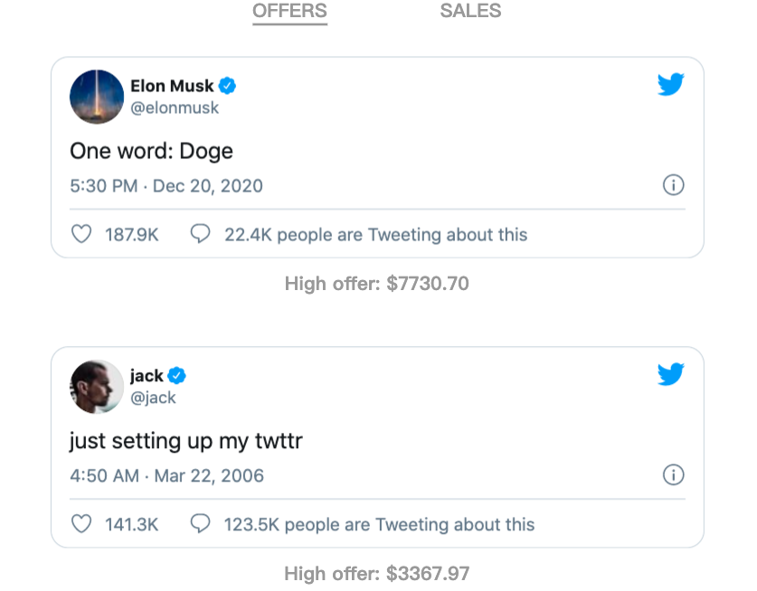Open jack's profile avatar
The image size is (757, 591).
tap(97, 387)
